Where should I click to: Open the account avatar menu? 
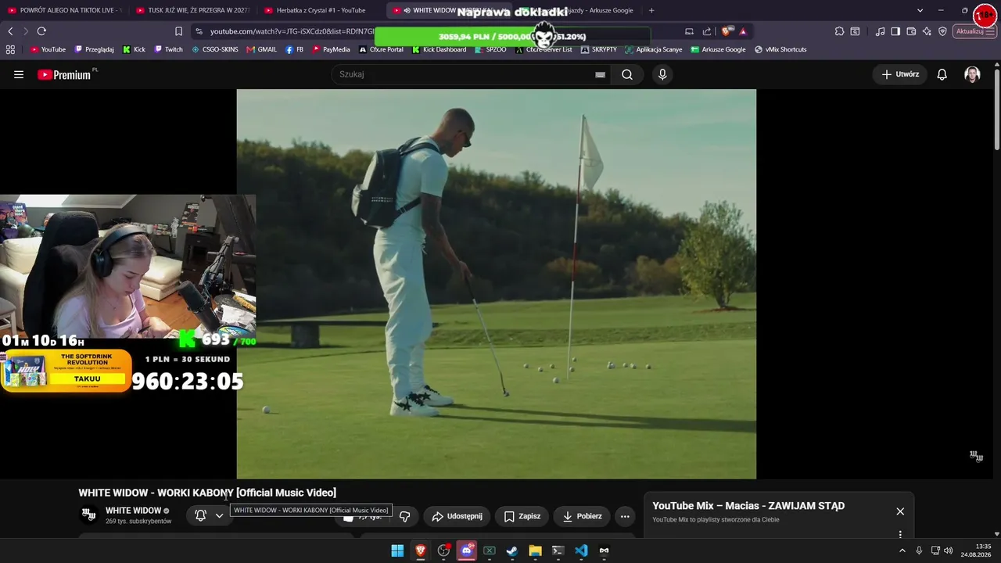click(972, 74)
